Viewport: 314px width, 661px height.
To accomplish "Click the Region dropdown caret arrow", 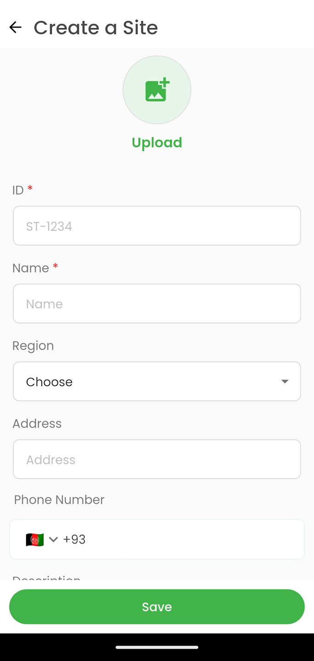I will click(x=285, y=381).
